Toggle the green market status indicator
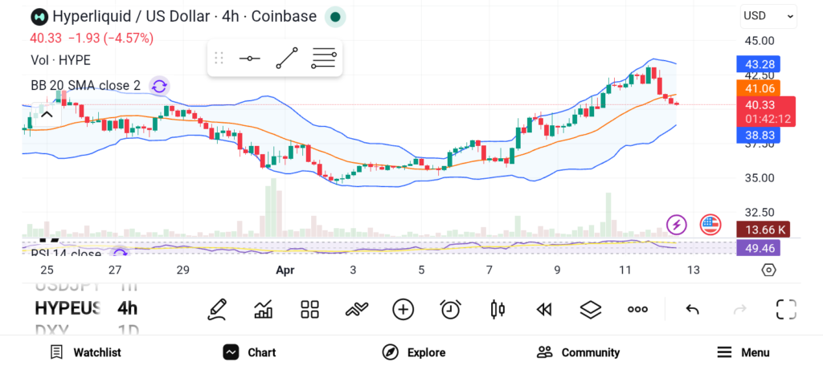Screen dimensions: 823x370 (x=335, y=16)
